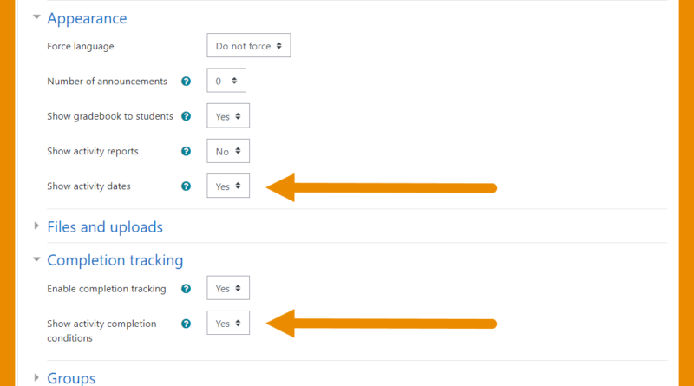Open Show activity completion conditions dropdown
The height and width of the screenshot is (386, 694).
coord(228,323)
